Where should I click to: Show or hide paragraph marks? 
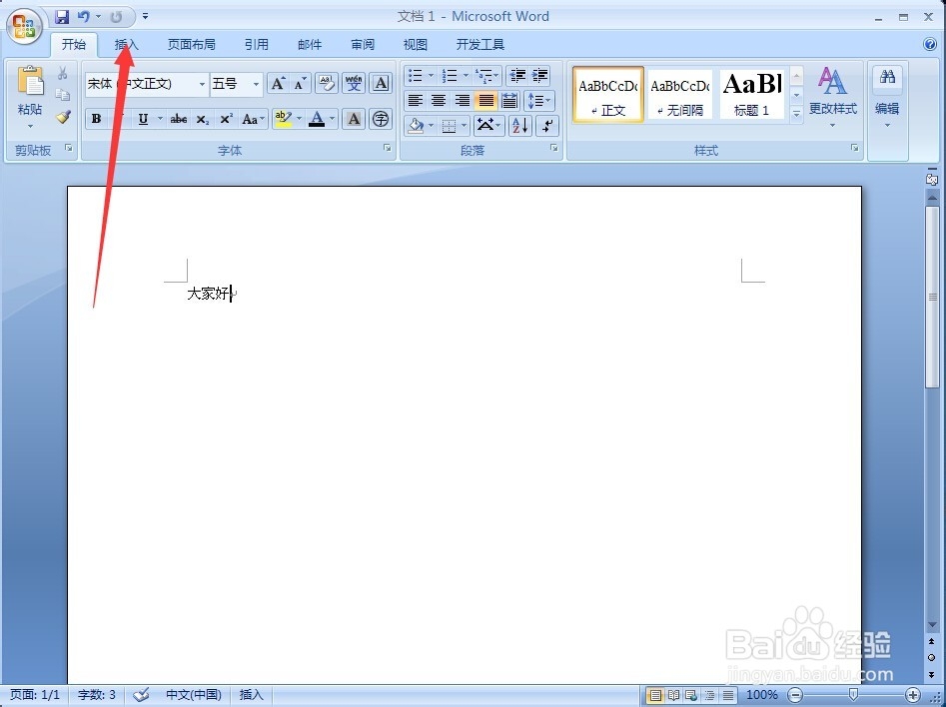coord(547,126)
